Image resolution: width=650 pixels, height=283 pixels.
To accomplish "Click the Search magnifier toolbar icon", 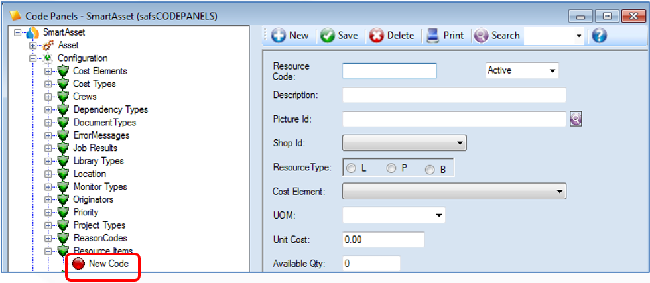I will pos(482,36).
